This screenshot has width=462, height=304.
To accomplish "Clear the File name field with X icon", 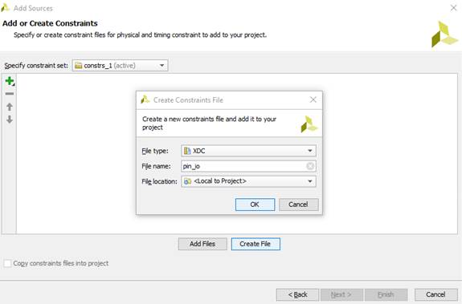I will (x=310, y=166).
